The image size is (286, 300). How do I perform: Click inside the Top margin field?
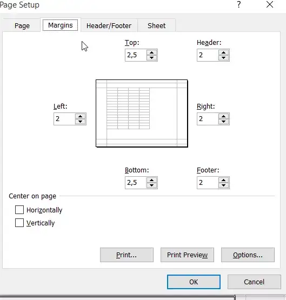coord(136,55)
